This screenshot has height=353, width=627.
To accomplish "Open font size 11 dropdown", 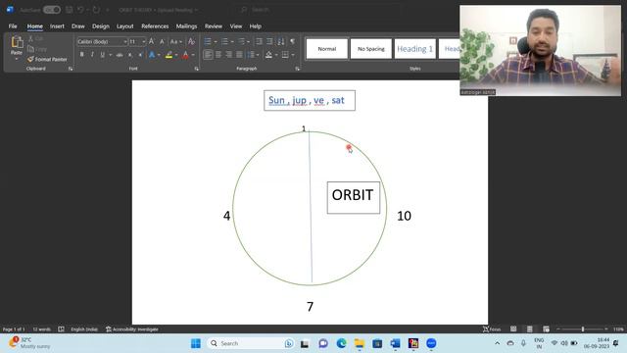I will [144, 41].
